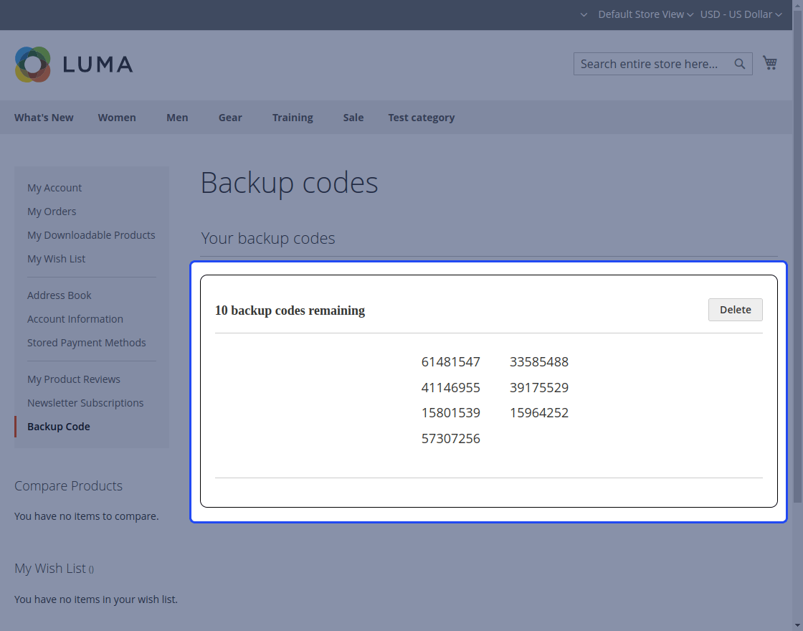Expand the Default Store View dropdown
Image resolution: width=803 pixels, height=631 pixels.
tap(645, 14)
